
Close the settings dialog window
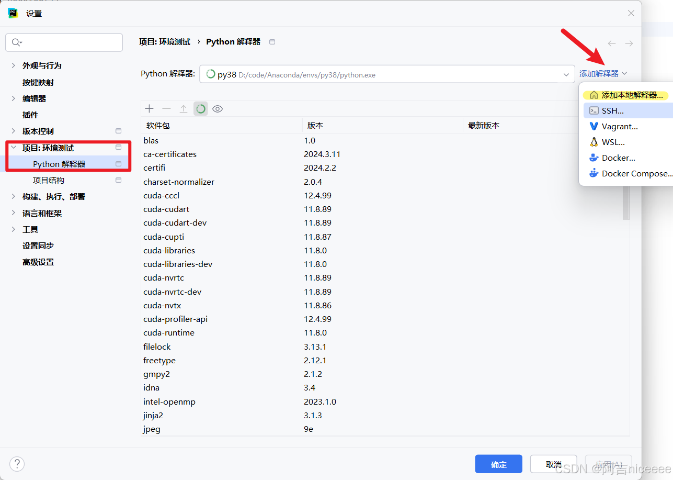point(631,13)
